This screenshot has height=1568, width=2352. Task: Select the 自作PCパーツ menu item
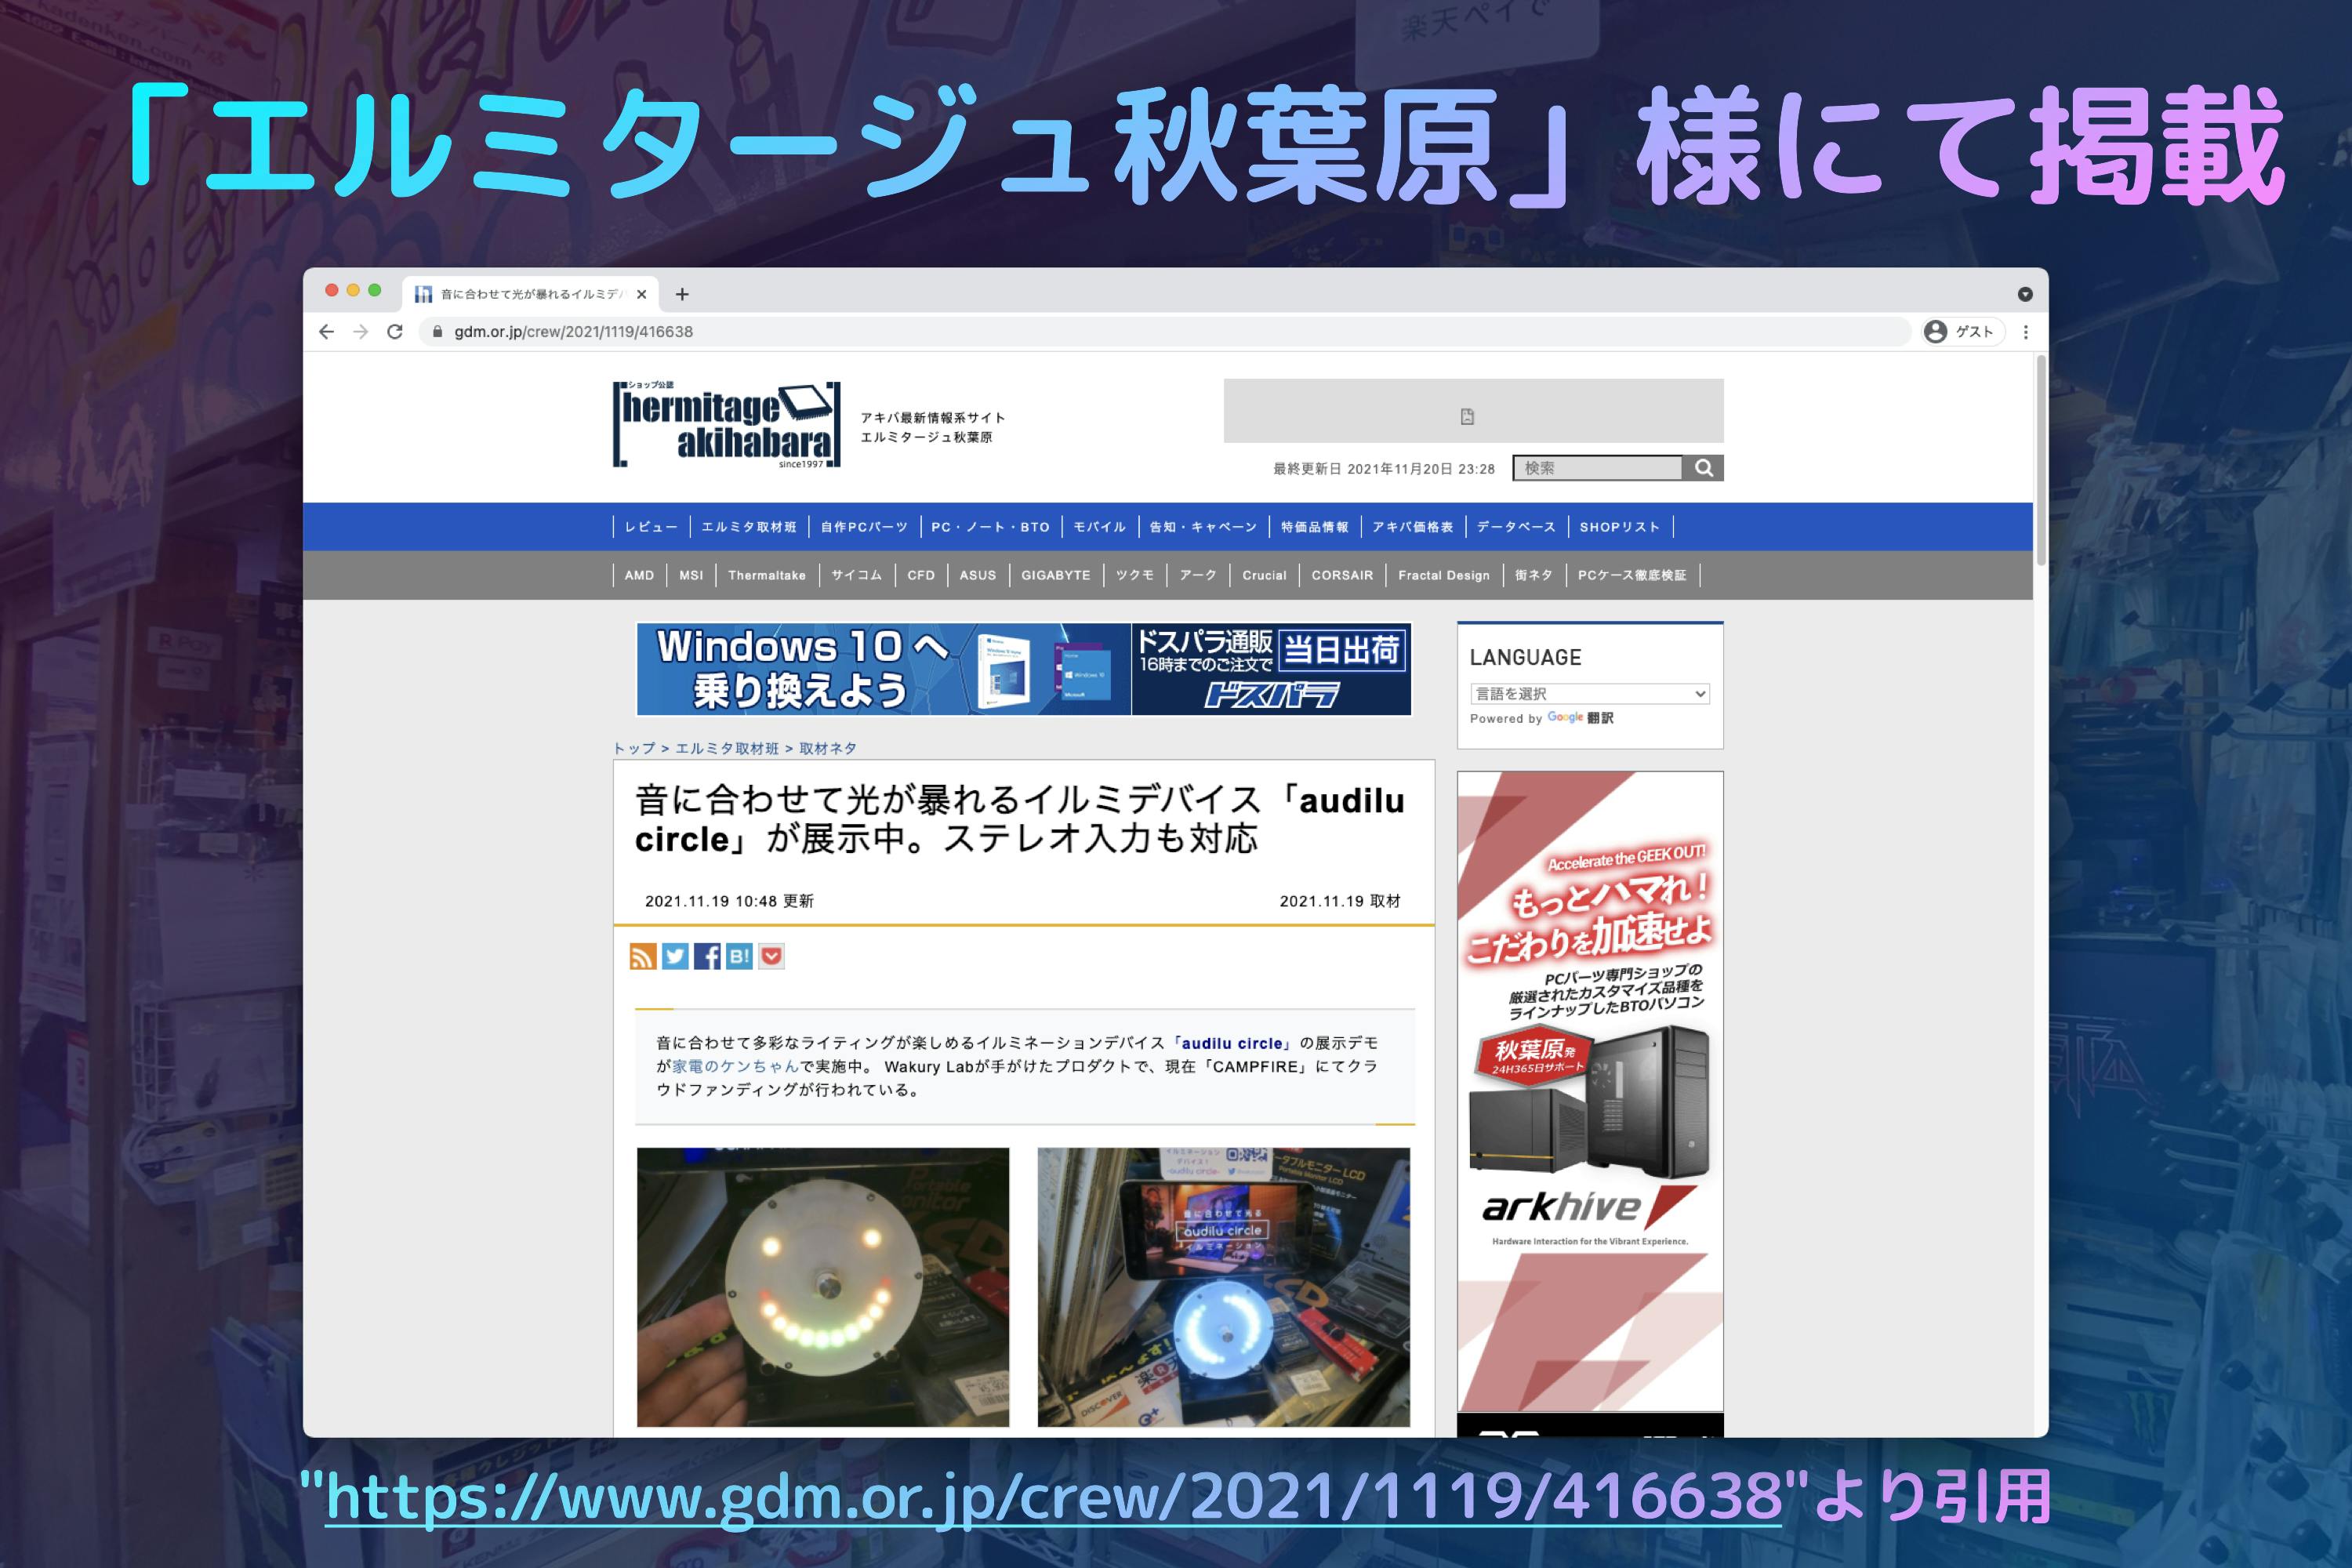864,527
